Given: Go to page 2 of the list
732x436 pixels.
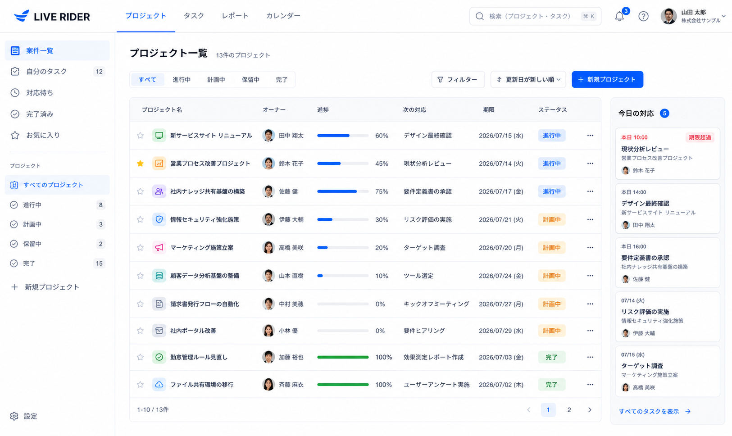Looking at the screenshot, I should pyautogui.click(x=569, y=410).
